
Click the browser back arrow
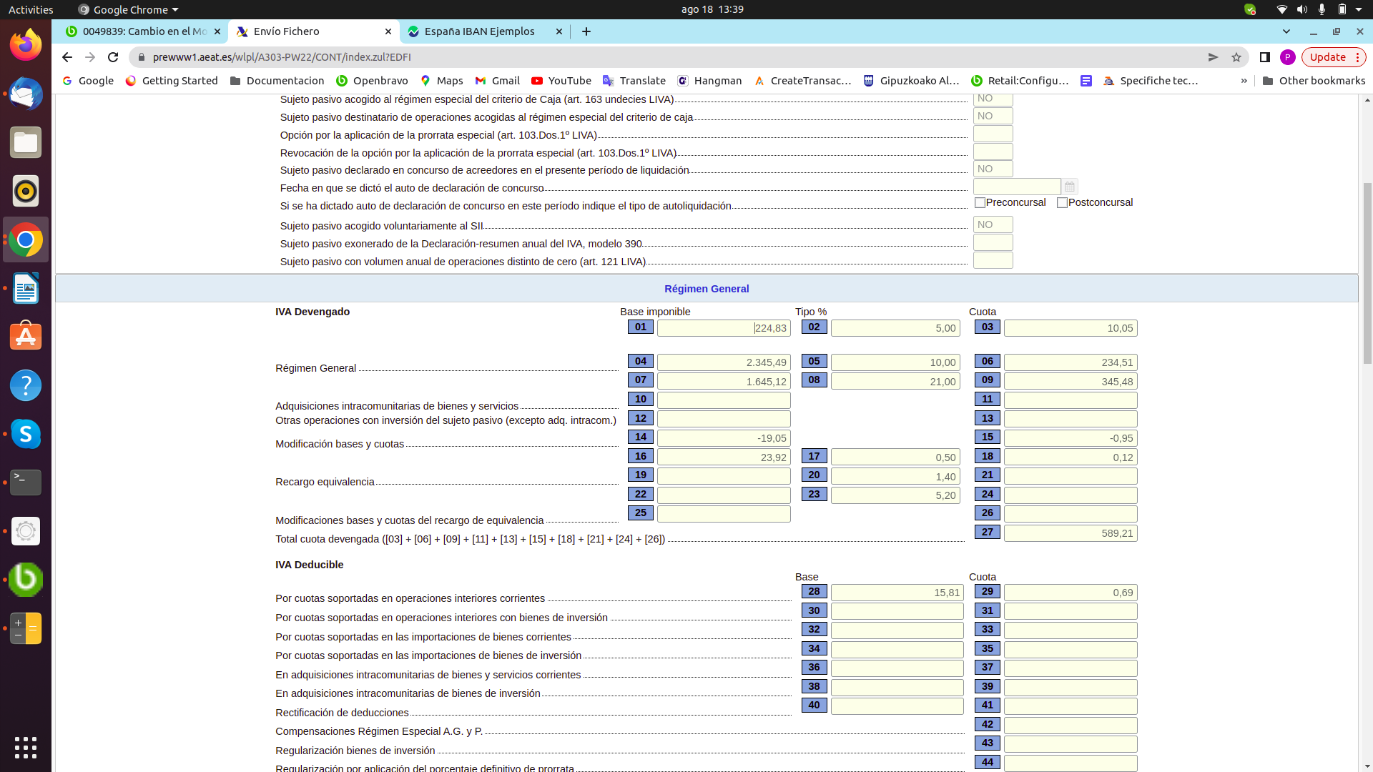[67, 57]
